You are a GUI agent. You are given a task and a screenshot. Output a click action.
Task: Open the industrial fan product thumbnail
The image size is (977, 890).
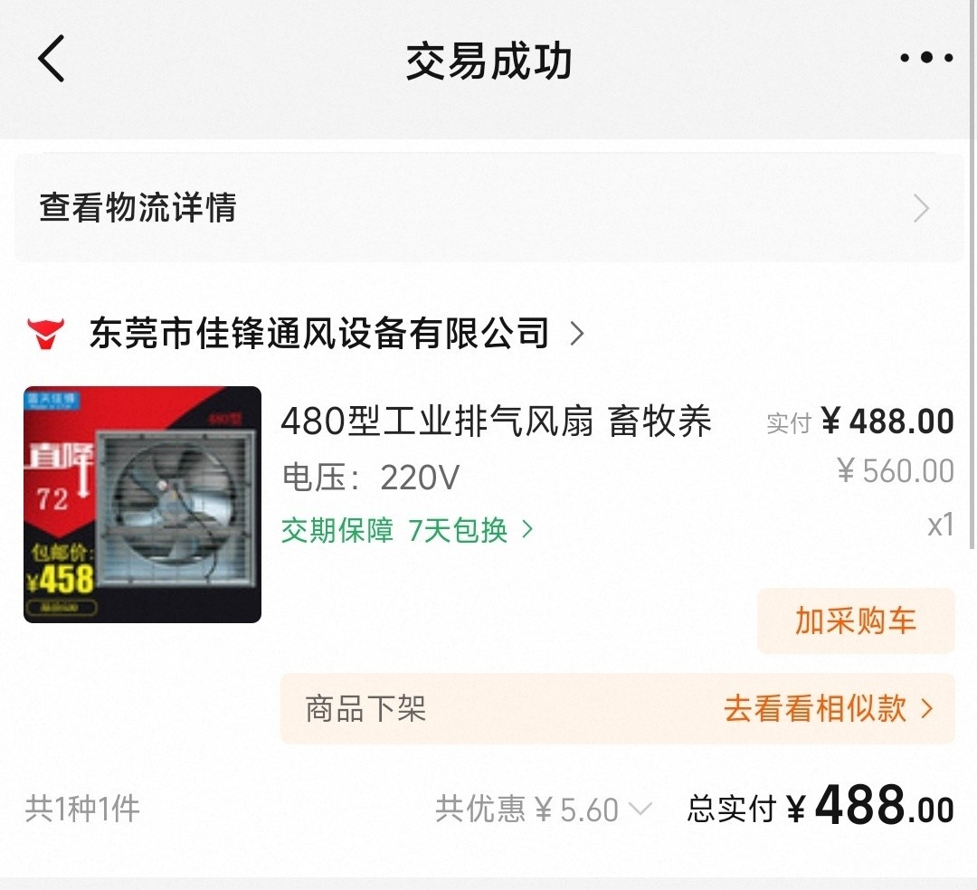142,505
